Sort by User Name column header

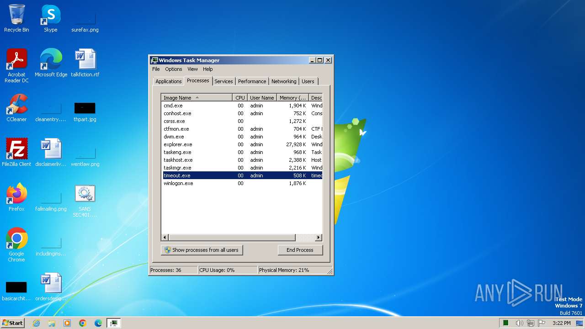[262, 98]
